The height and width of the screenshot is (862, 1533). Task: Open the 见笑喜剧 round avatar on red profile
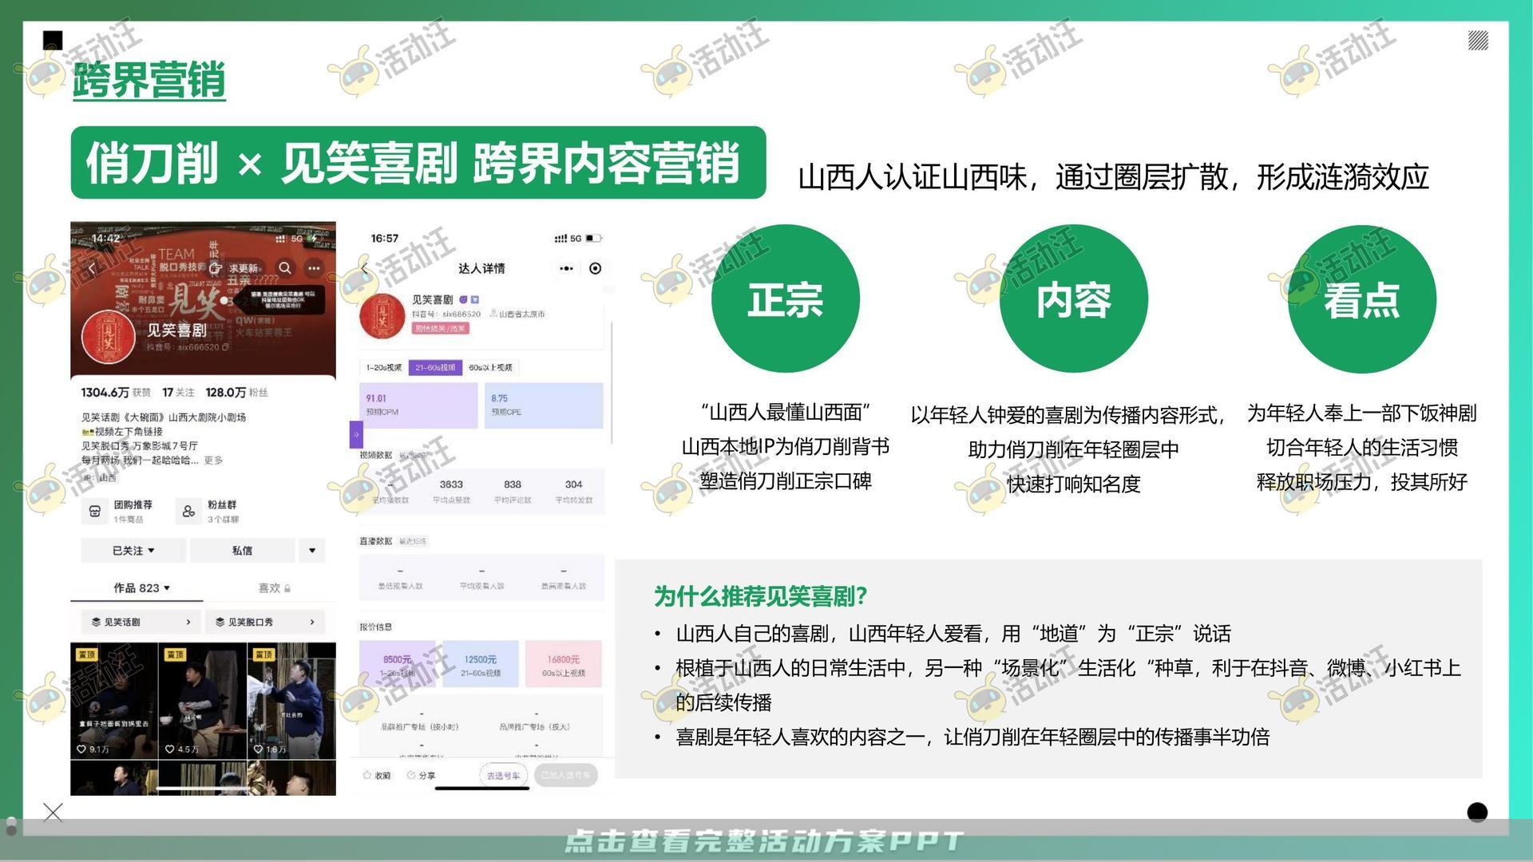point(109,336)
